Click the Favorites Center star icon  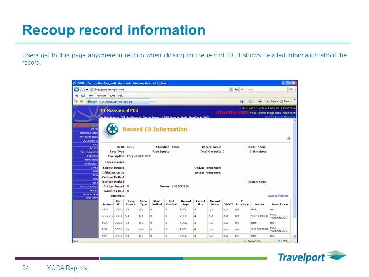76,101
